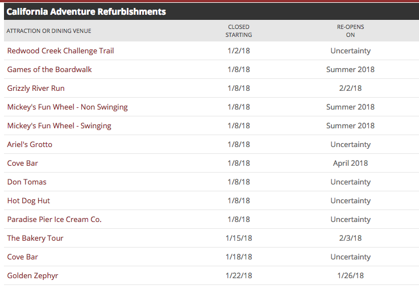This screenshot has height=289, width=419.
Task: Click the Closed Starting column header
Action: pos(238,31)
